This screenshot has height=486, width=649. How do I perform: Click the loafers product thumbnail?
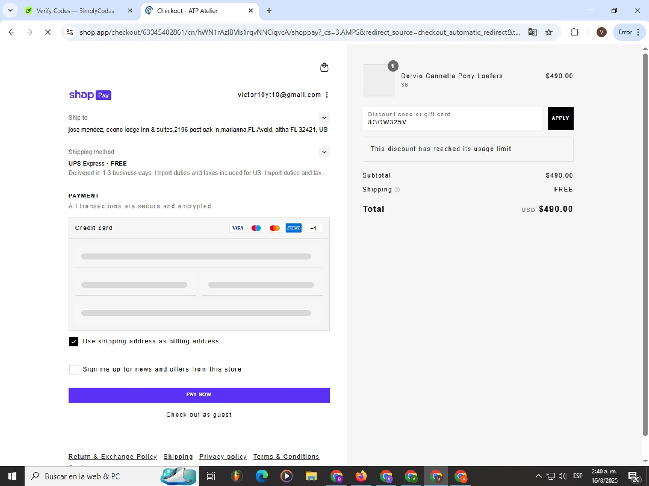pos(379,80)
